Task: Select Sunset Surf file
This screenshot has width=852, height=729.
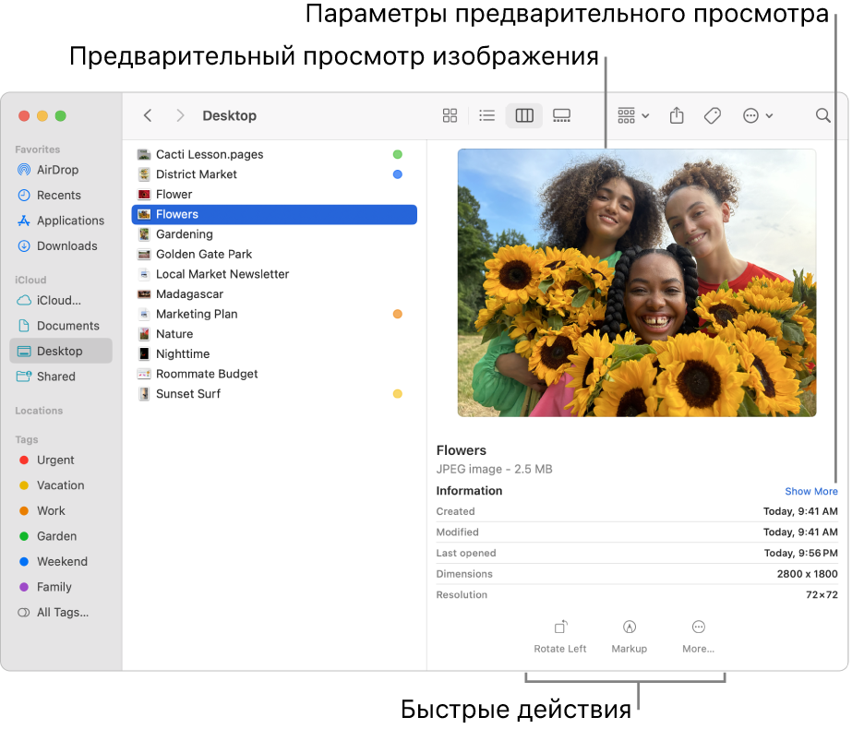Action: [274, 394]
